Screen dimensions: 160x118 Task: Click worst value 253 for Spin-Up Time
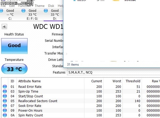[118, 92]
